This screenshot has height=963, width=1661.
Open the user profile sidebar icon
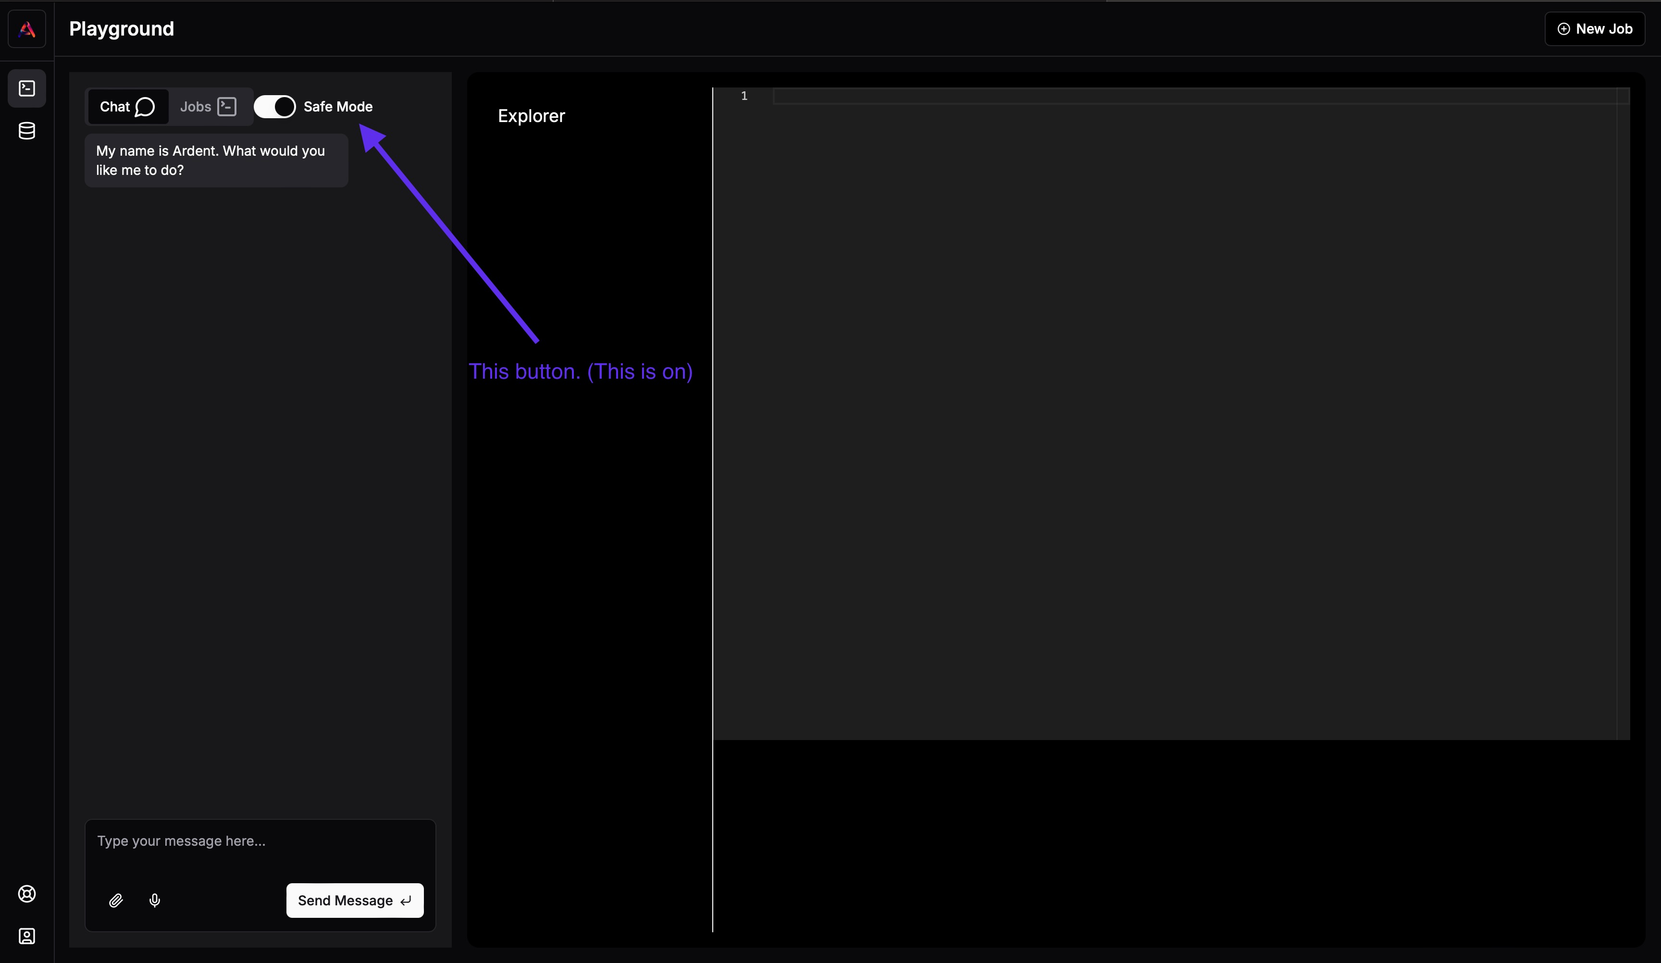pyautogui.click(x=27, y=937)
